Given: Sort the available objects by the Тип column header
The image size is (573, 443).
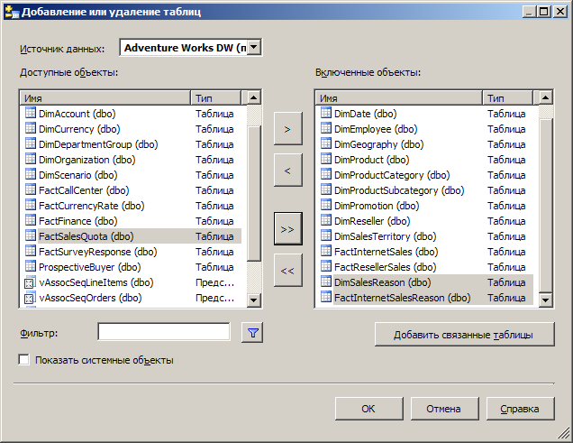Looking at the screenshot, I should (216, 98).
